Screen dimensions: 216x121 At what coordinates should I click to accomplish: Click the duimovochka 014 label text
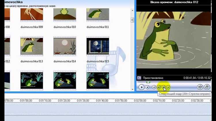[x=65, y=61]
